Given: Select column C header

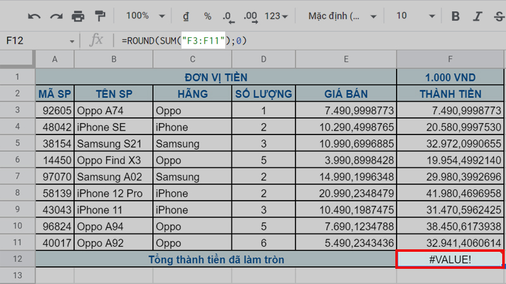Looking at the screenshot, I should tap(192, 59).
